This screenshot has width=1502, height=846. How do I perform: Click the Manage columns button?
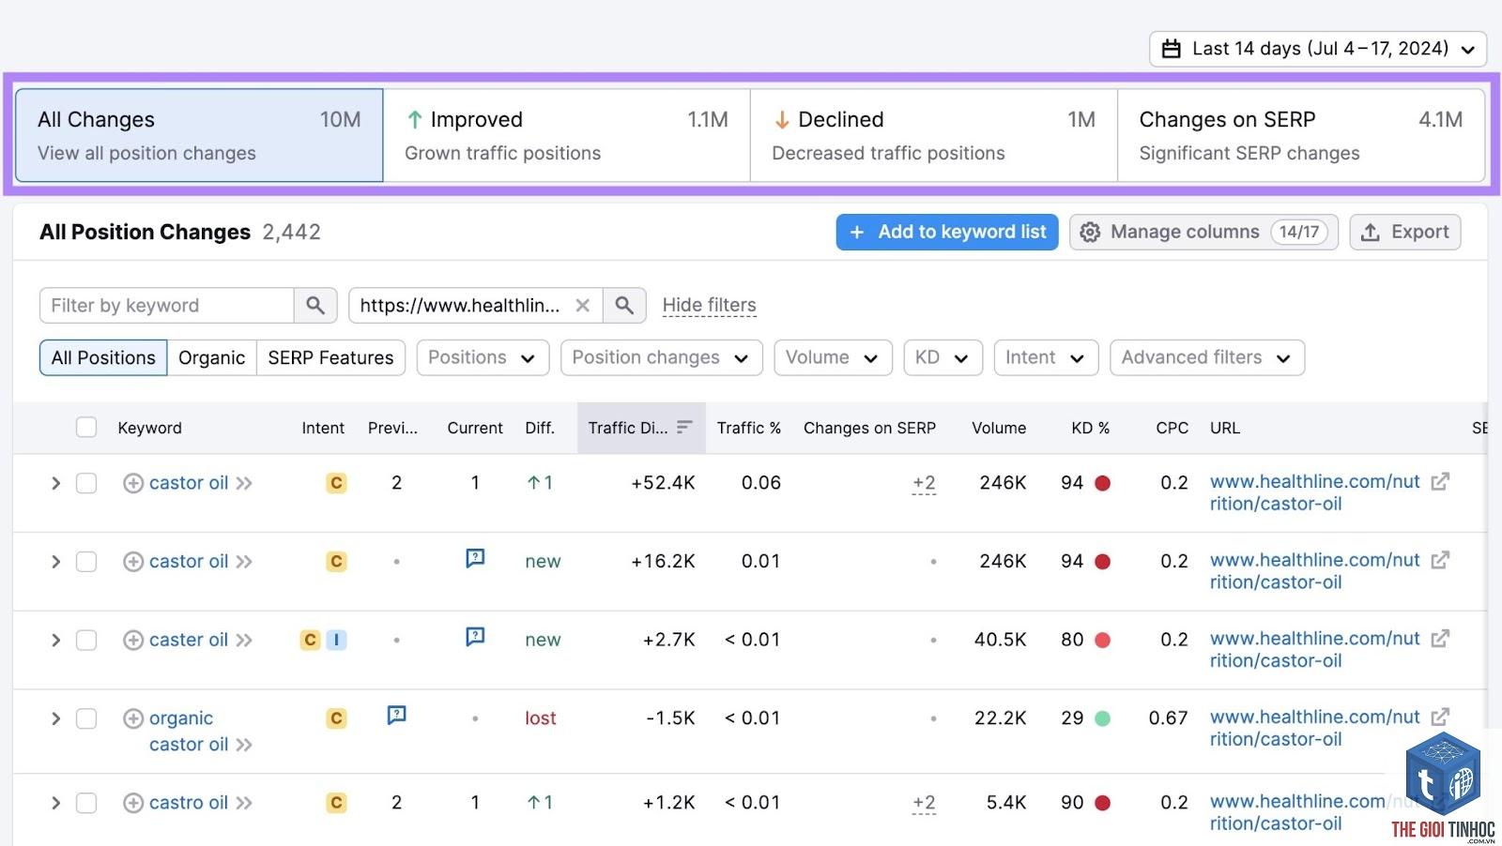coord(1203,232)
